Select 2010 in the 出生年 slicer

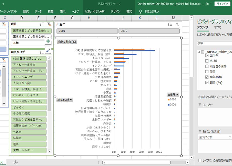(149, 31)
